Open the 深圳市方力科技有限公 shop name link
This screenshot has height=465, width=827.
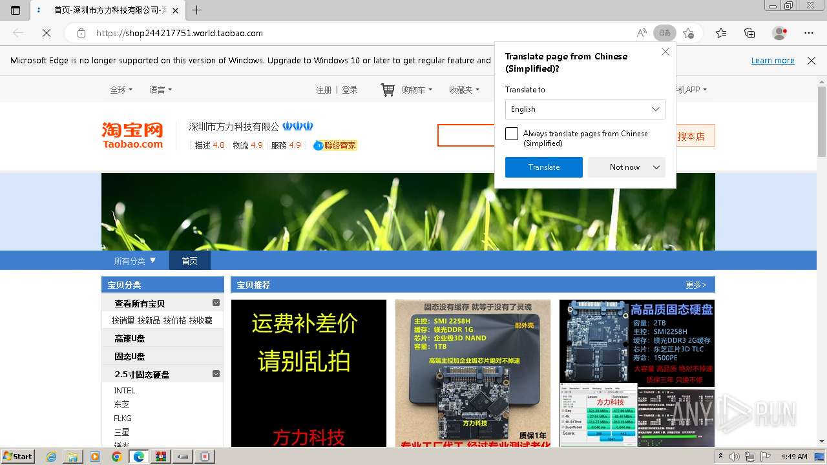pos(234,127)
